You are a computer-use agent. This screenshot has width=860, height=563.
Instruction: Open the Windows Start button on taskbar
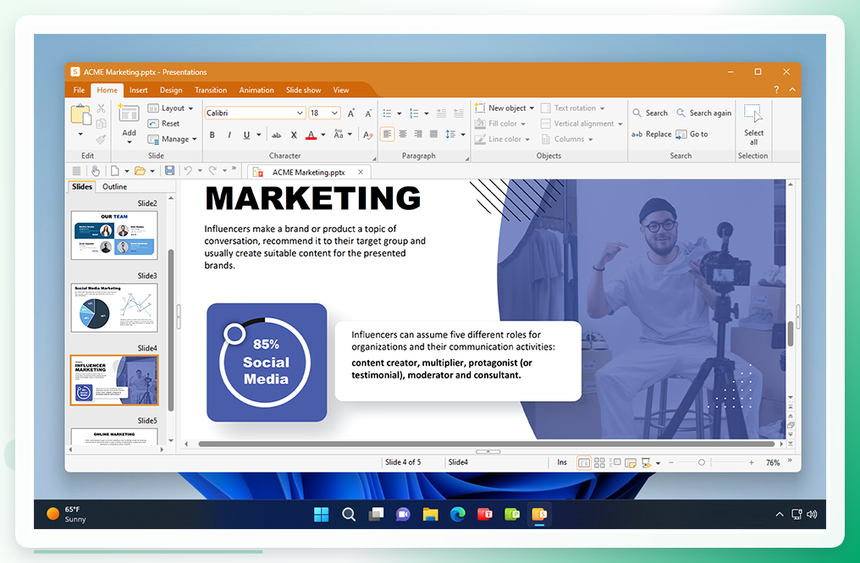coord(321,514)
